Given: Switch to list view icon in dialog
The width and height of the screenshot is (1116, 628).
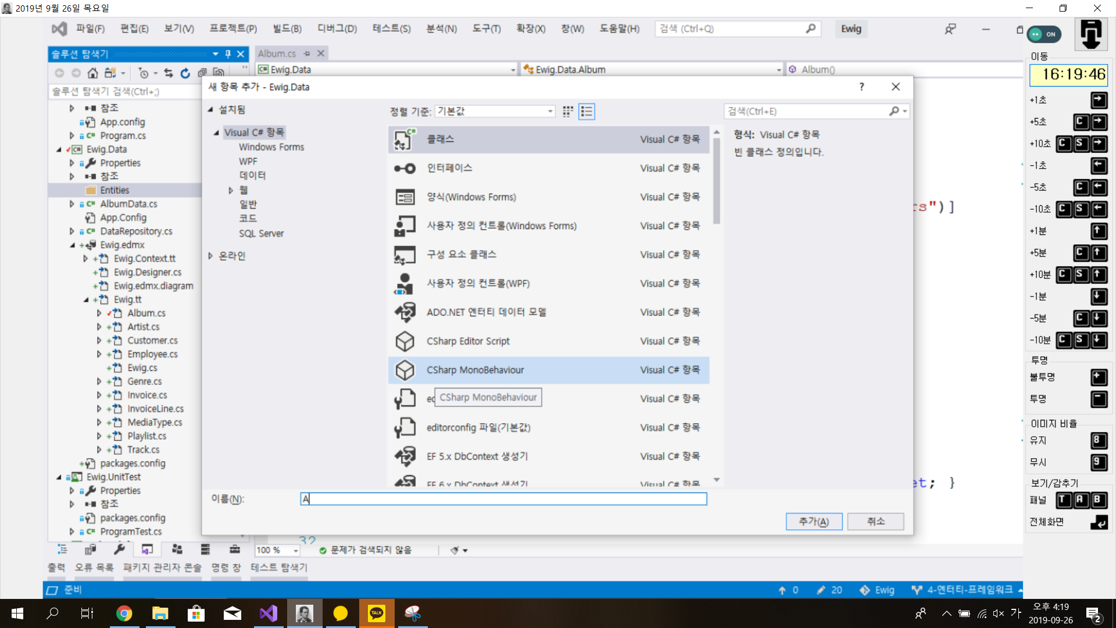Looking at the screenshot, I should click(586, 112).
